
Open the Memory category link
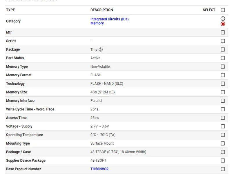(x=97, y=23)
